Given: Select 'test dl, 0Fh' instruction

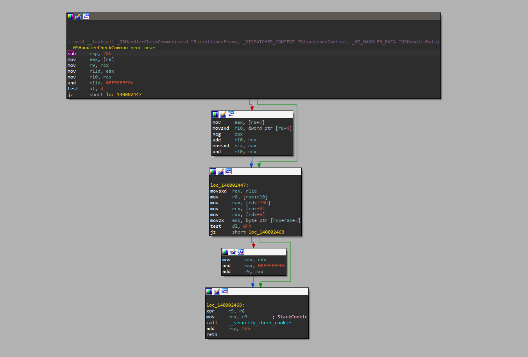Looking at the screenshot, I should 231,226.
